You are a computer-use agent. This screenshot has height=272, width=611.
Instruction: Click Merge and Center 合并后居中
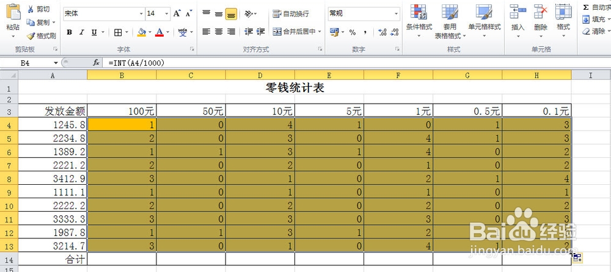click(295, 32)
